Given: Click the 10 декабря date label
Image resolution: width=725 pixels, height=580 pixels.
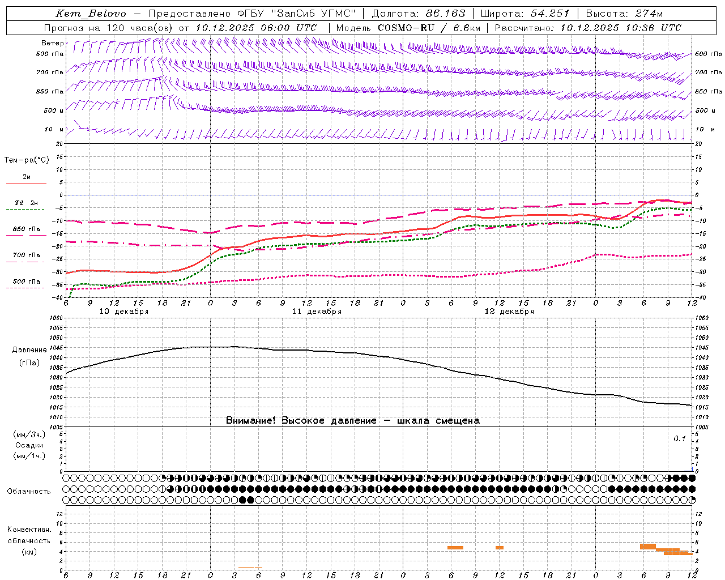Looking at the screenshot, I should (124, 312).
